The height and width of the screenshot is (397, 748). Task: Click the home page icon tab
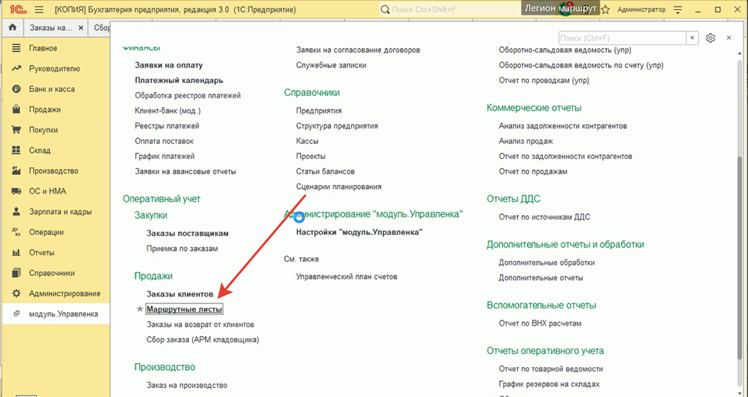(13, 28)
